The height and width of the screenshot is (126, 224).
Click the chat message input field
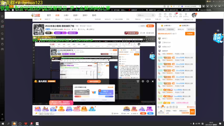click(177, 112)
